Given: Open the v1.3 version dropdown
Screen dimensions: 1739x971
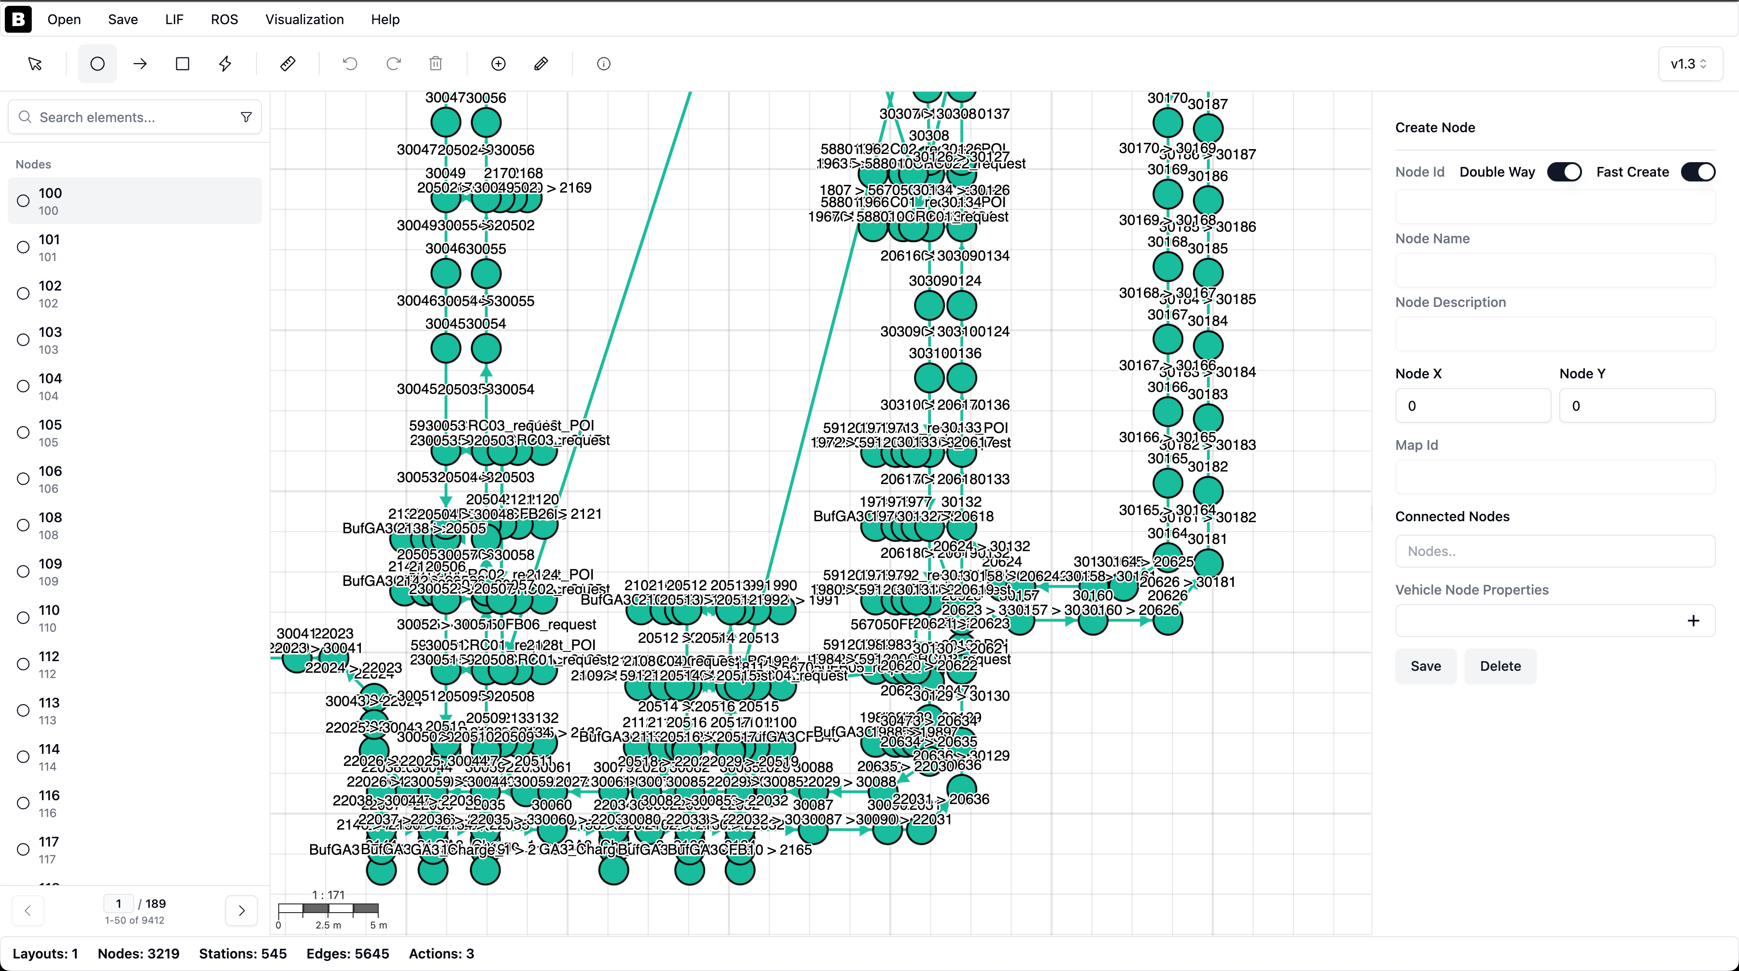Looking at the screenshot, I should click(1690, 63).
